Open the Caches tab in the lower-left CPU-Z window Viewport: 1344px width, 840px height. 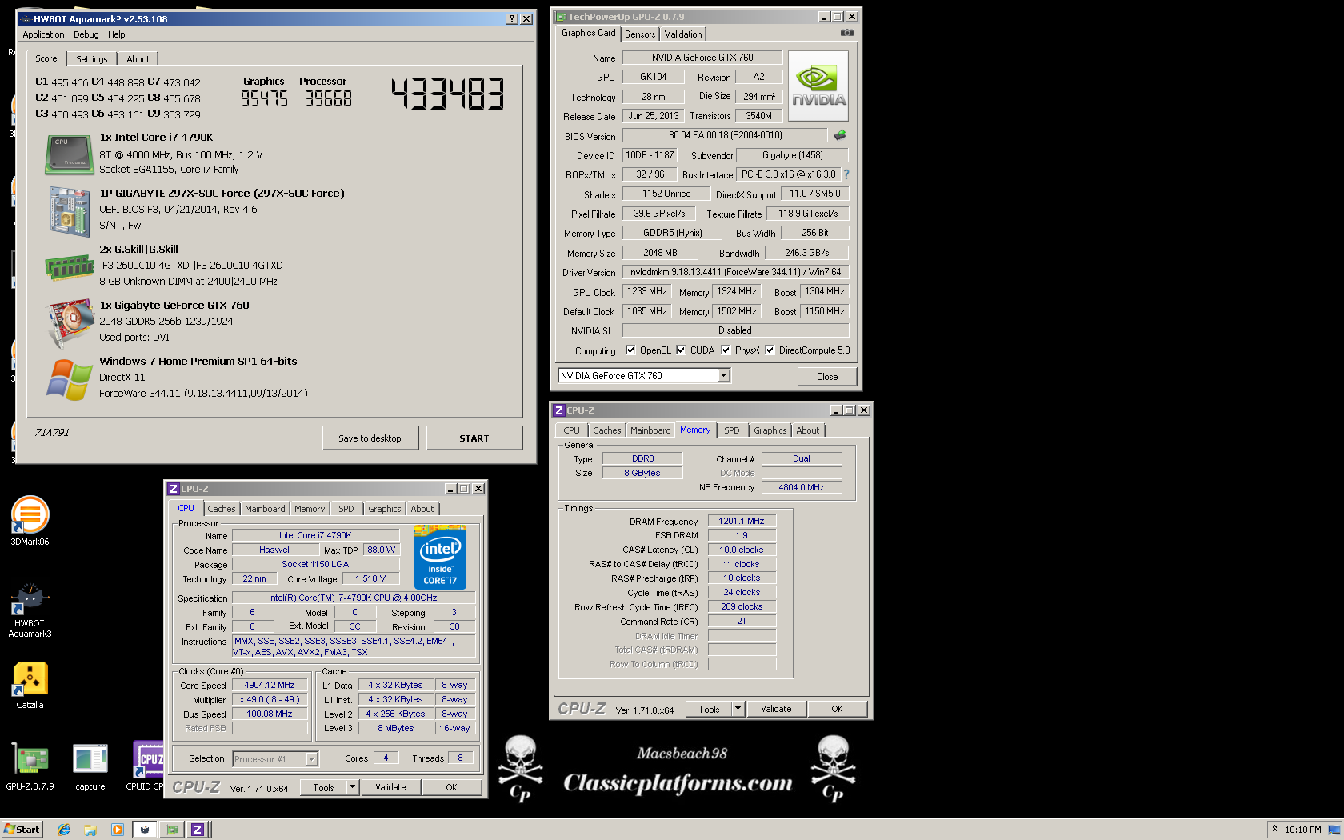pos(222,509)
